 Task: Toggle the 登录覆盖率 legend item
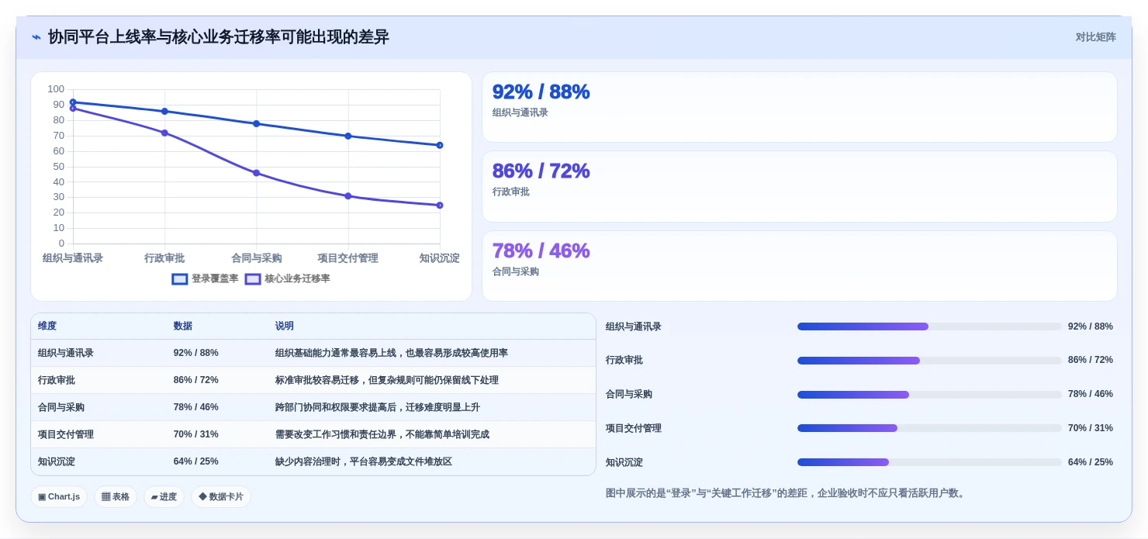(x=205, y=278)
